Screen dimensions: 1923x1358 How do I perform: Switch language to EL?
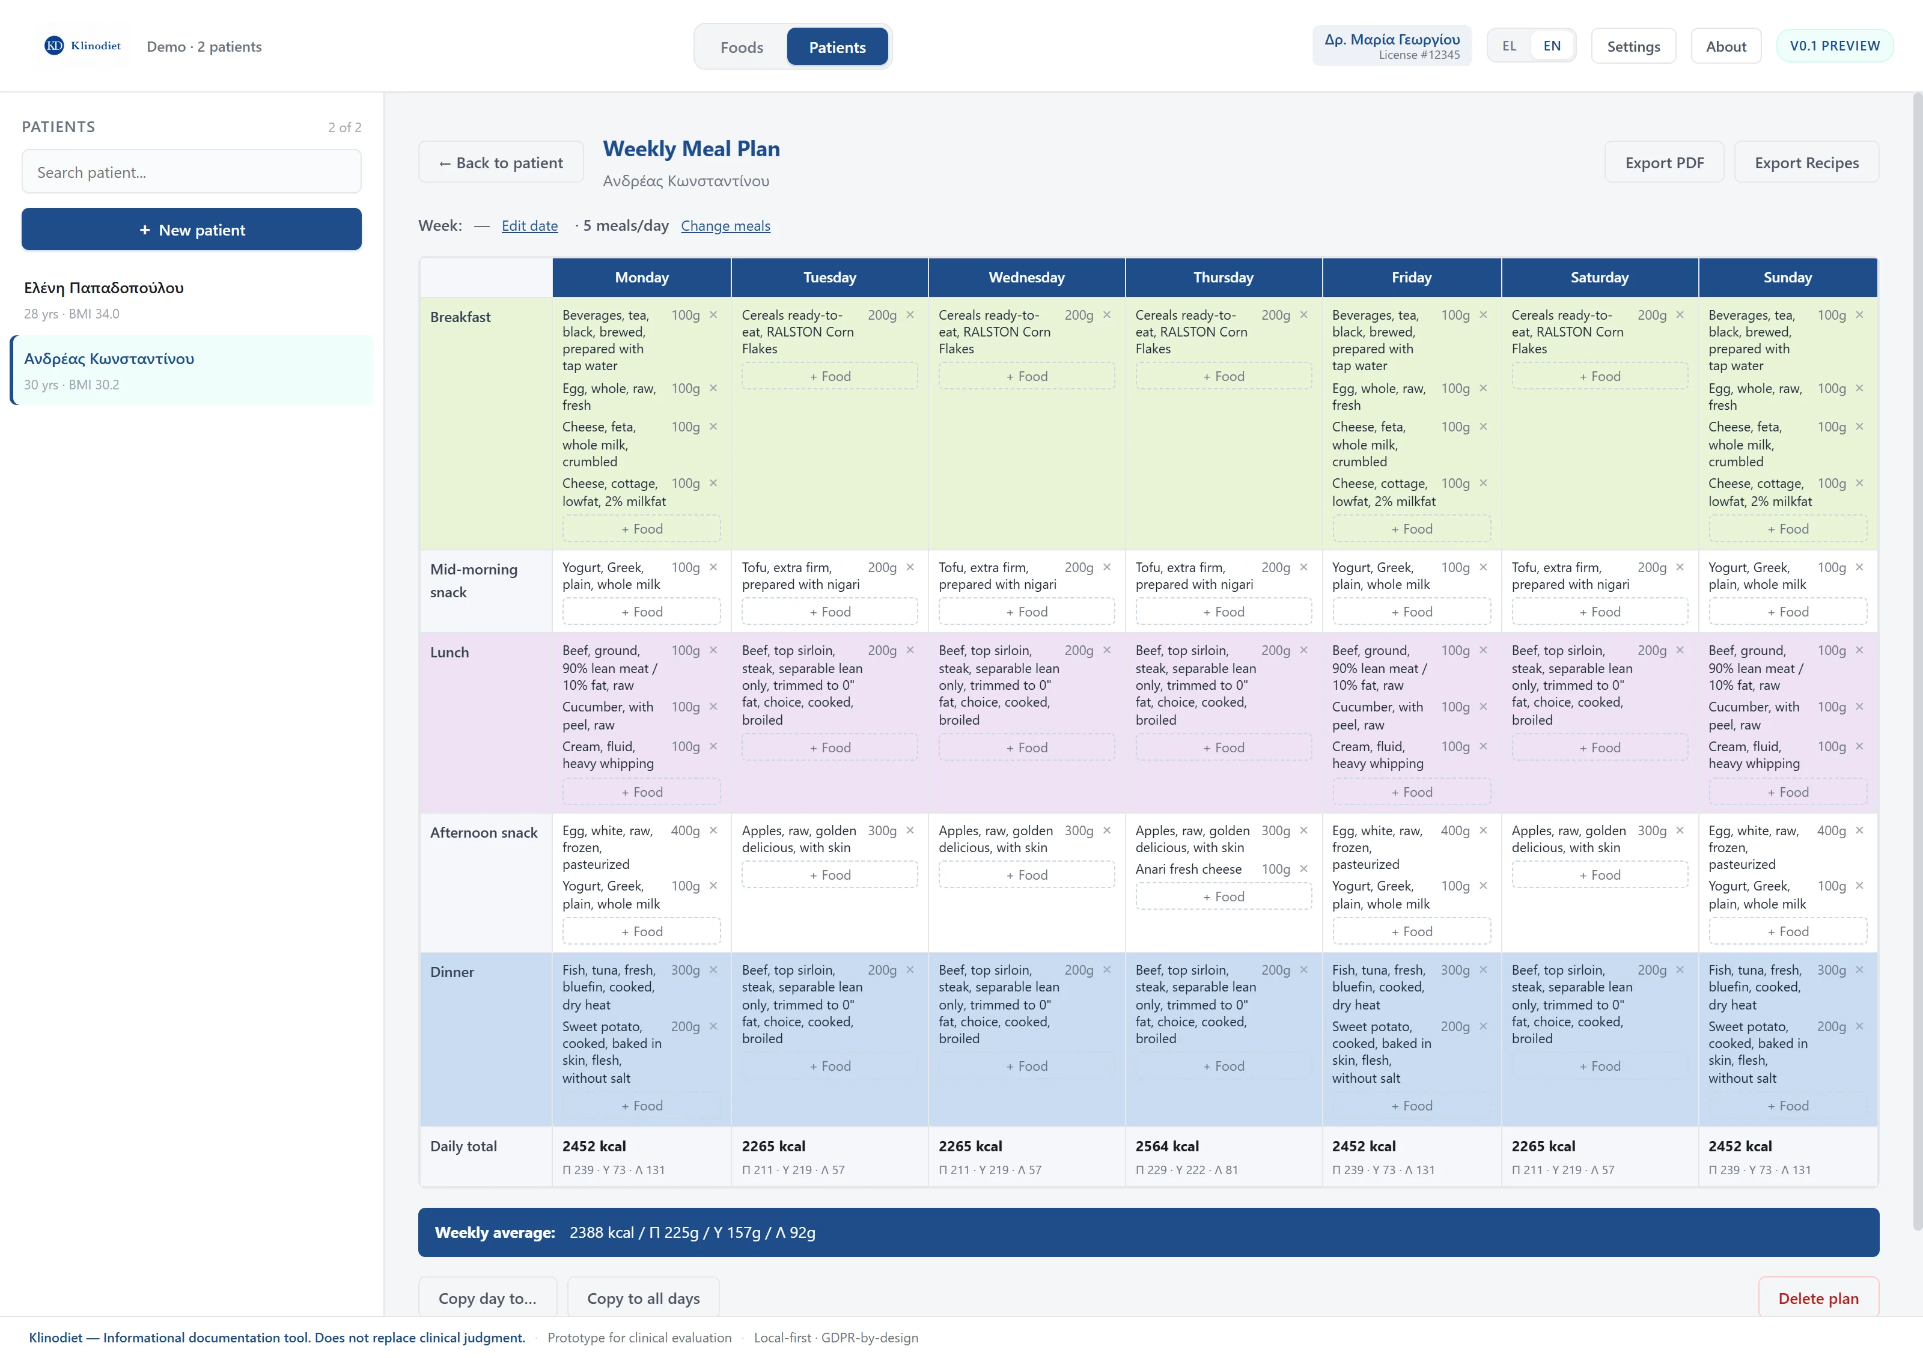tap(1509, 46)
